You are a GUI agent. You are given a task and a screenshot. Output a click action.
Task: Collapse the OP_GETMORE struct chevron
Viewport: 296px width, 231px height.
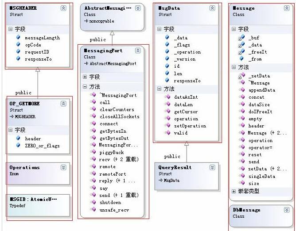(x=63, y=104)
